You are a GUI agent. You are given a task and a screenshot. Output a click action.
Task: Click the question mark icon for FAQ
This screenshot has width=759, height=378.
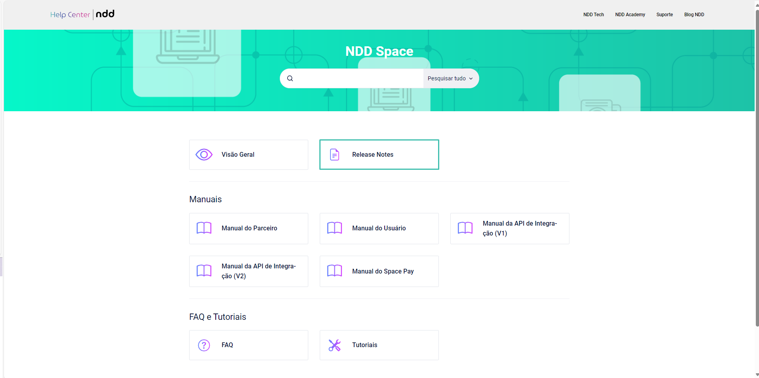[204, 345]
